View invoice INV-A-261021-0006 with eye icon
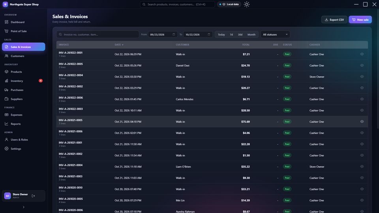Image resolution: width=379 pixels, height=213 pixels. 362,133
